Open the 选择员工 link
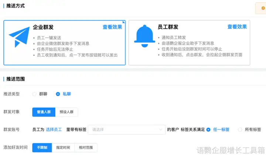 point(54,130)
